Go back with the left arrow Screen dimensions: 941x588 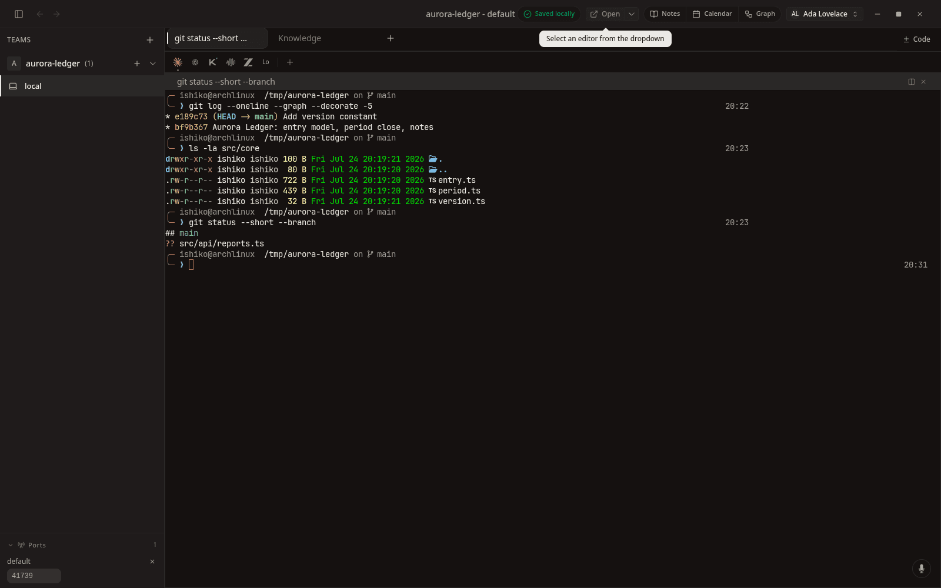pos(40,14)
